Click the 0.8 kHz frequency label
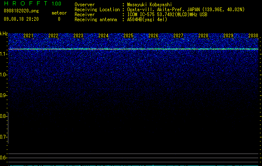Screen dimensions: 262x166 [3, 116]
